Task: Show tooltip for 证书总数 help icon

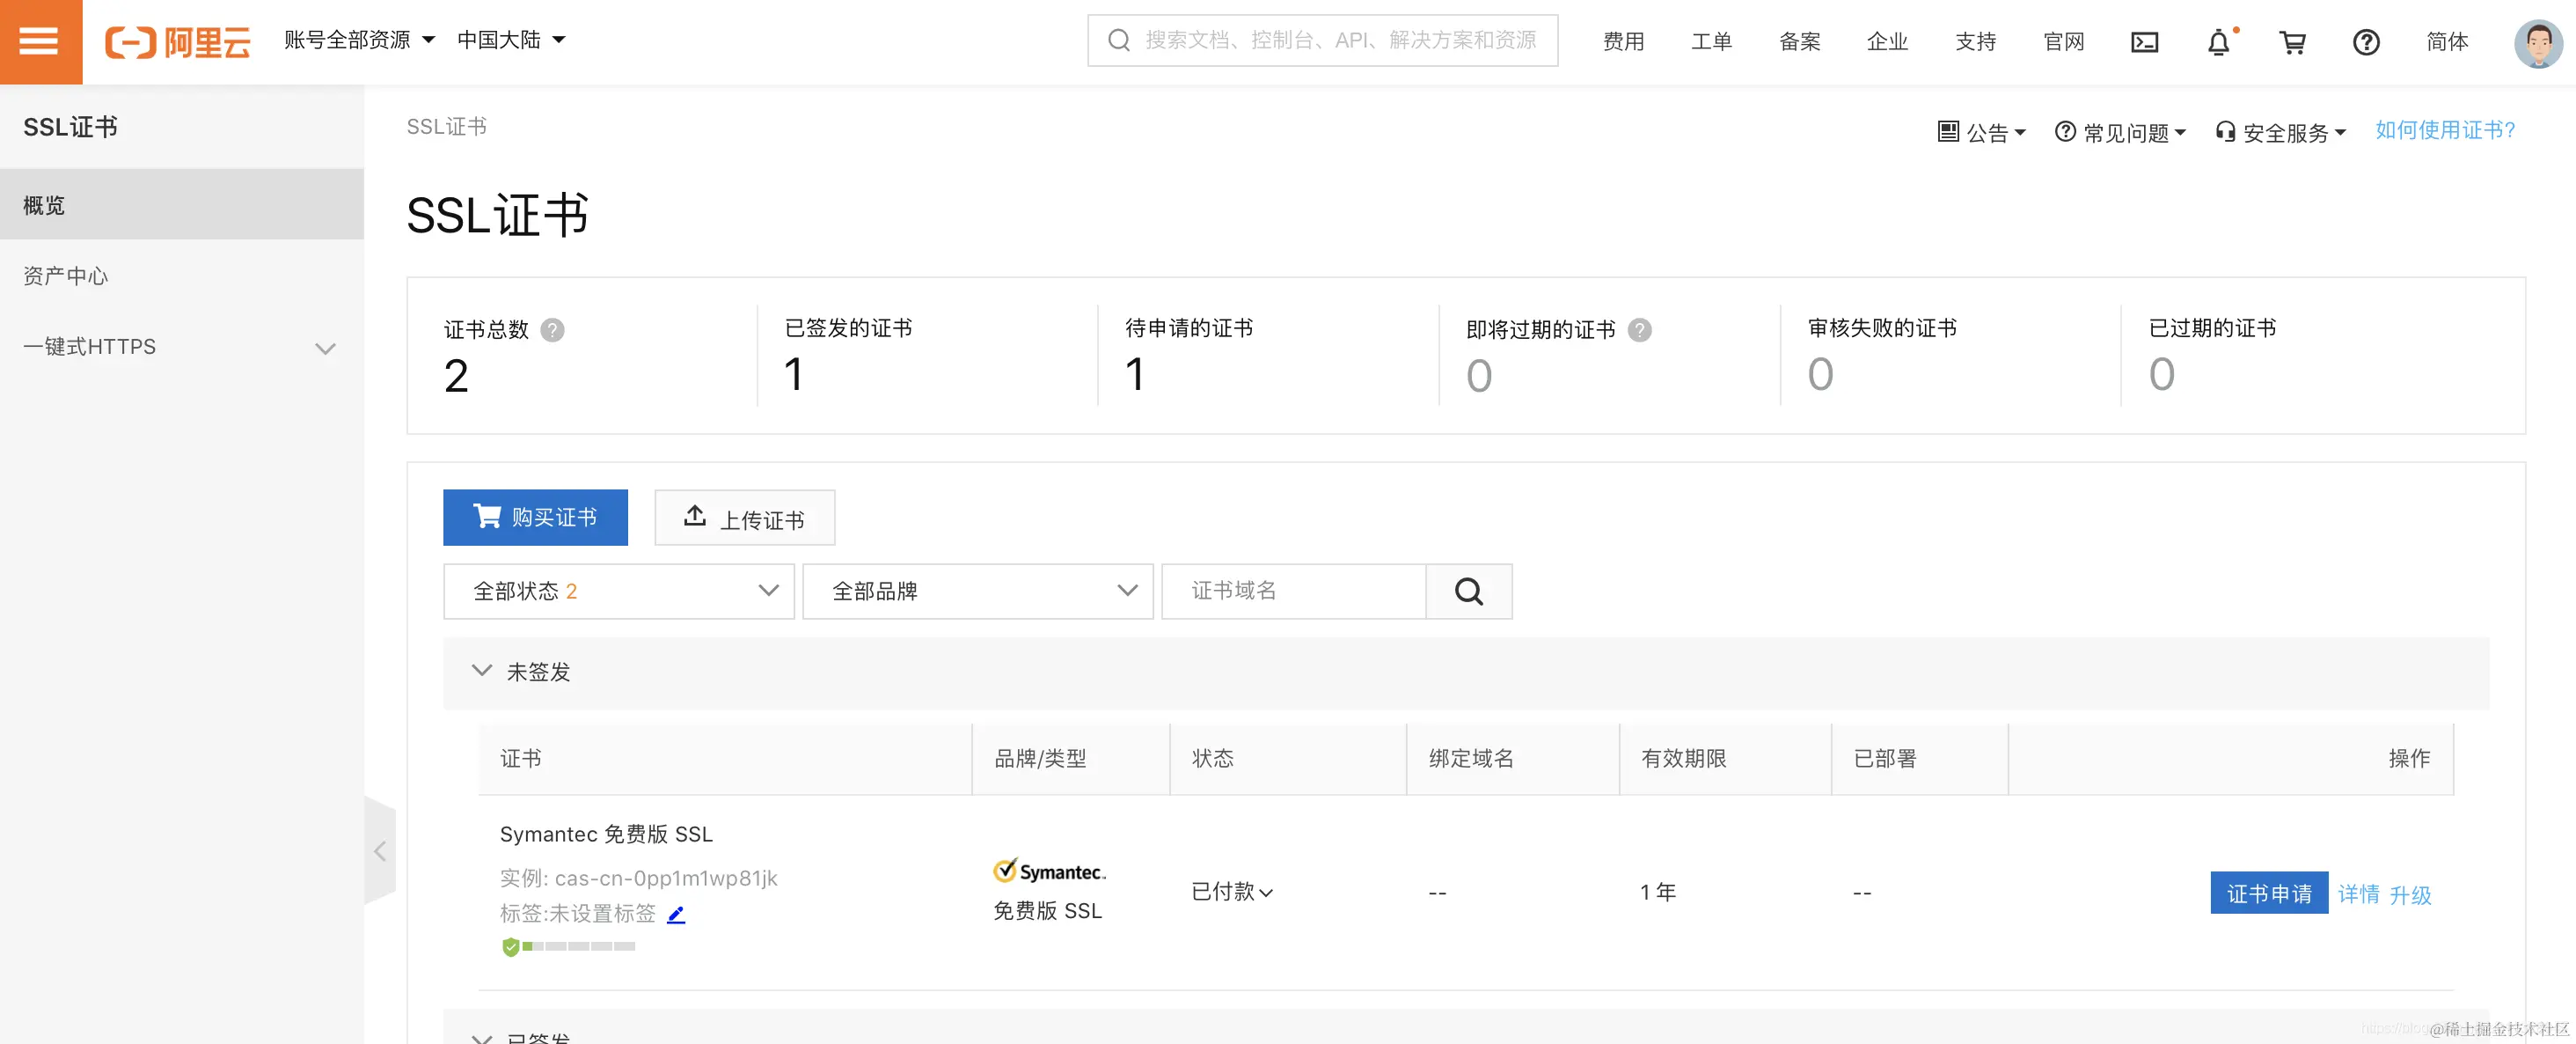Action: [552, 330]
